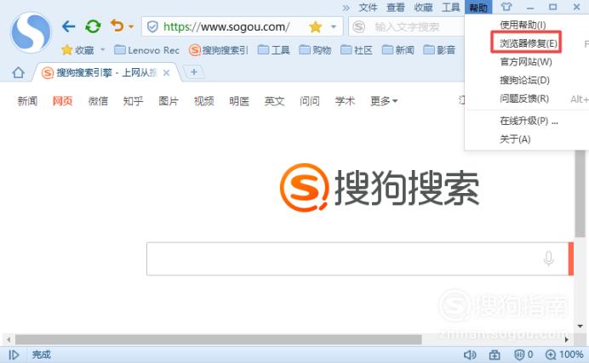Open the 购物 bookmark folder
589x363 pixels.
(x=315, y=50)
